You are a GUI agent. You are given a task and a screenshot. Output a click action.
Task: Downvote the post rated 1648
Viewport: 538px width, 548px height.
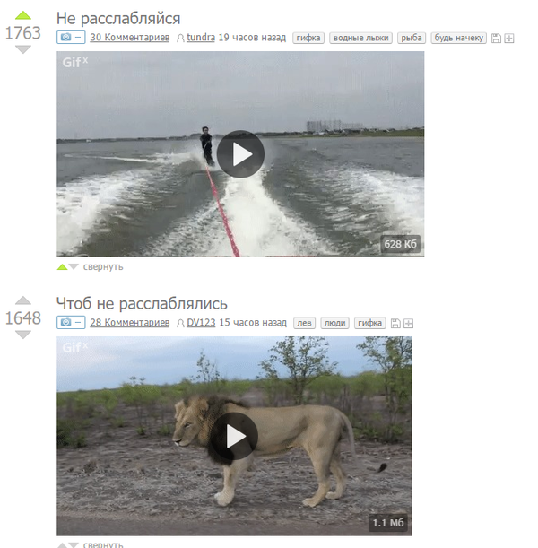coord(23,335)
